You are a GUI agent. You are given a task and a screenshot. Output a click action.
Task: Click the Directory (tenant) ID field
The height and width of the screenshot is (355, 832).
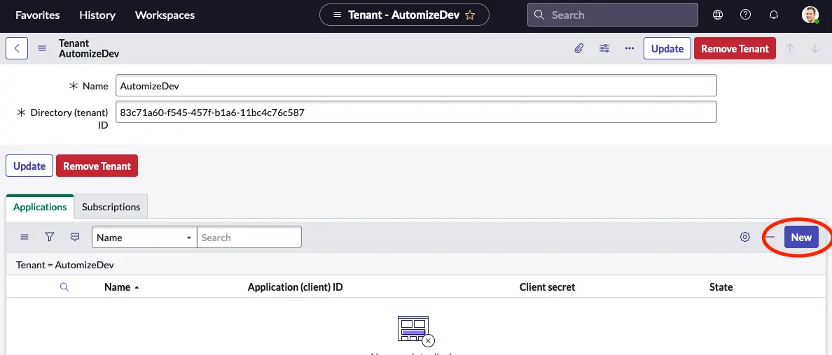click(416, 112)
